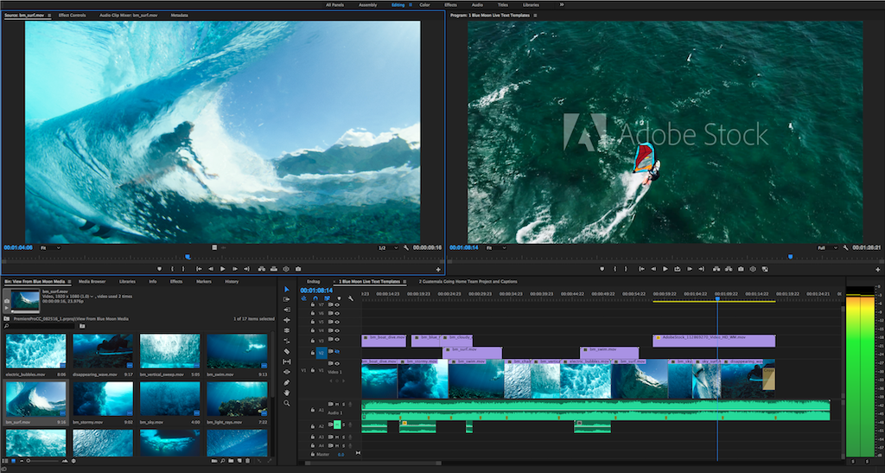
Task: Select the Hand tool
Action: (x=287, y=393)
